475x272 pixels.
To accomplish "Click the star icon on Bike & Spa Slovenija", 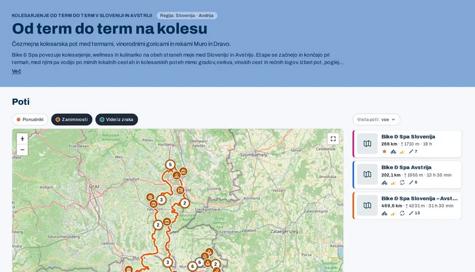I will pos(385,151).
